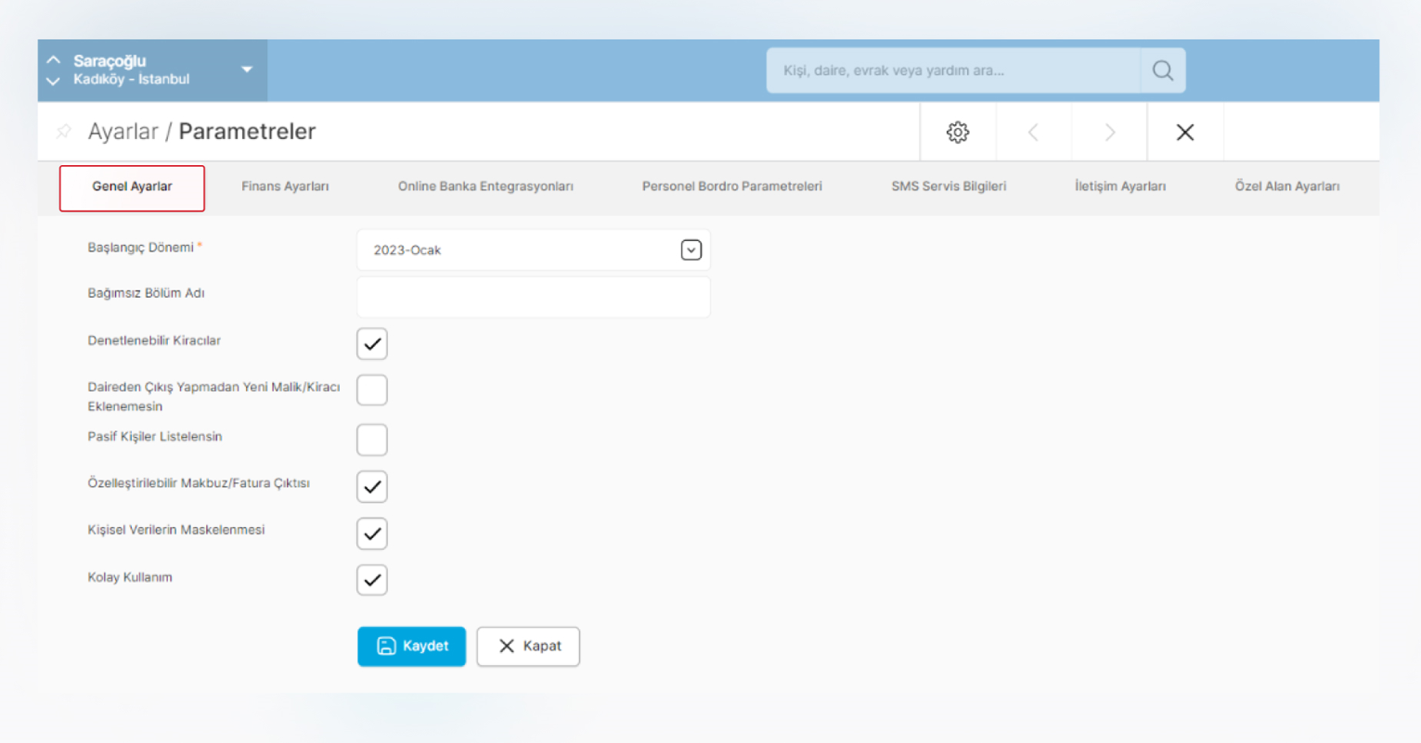The image size is (1421, 743).
Task: Disable Kişisel Verilerin Maskelenmesi checkbox
Action: [x=372, y=533]
